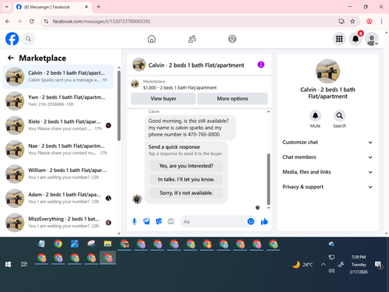Open the Friends icon in top navigation
The width and height of the screenshot is (389, 292).
point(192,39)
